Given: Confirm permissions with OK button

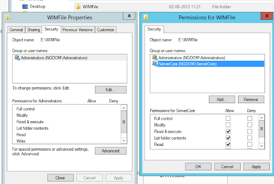Looking at the screenshot, I should [198, 166].
